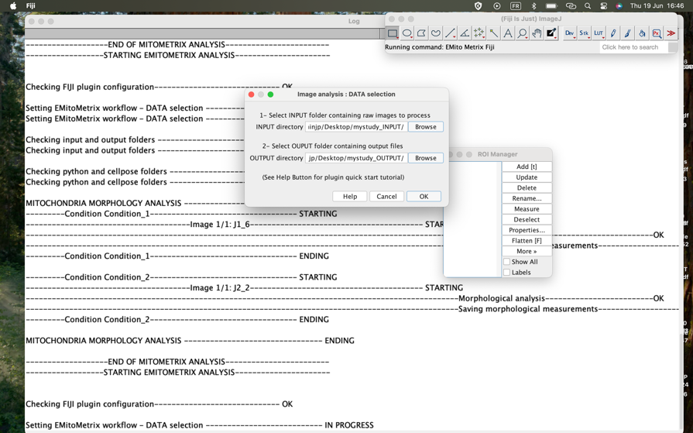Click the ImageJ search field
The width and height of the screenshot is (693, 433).
[634, 47]
